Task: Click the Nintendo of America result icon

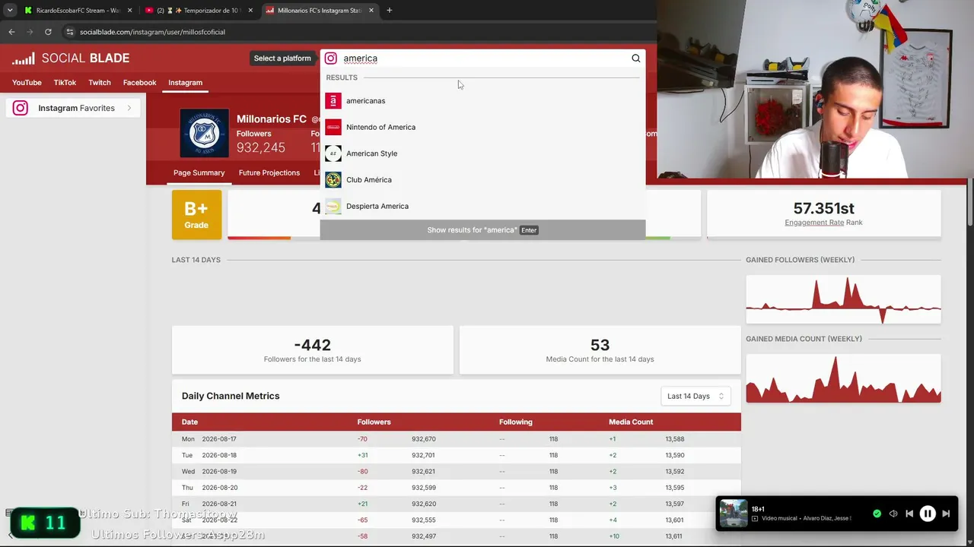Action: [333, 127]
